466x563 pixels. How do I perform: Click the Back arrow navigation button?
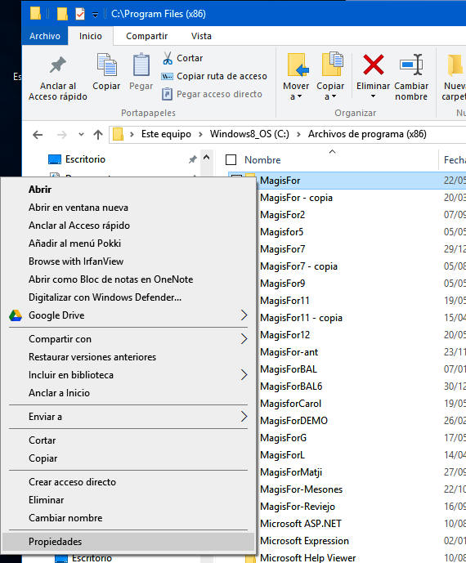click(x=38, y=135)
